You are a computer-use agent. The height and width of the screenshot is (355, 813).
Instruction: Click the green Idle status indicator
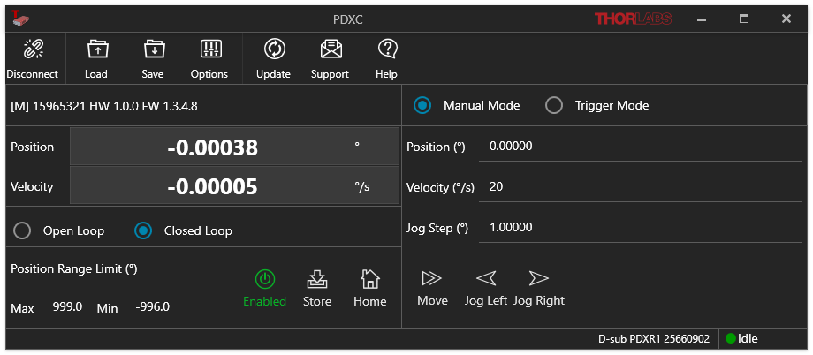click(731, 339)
